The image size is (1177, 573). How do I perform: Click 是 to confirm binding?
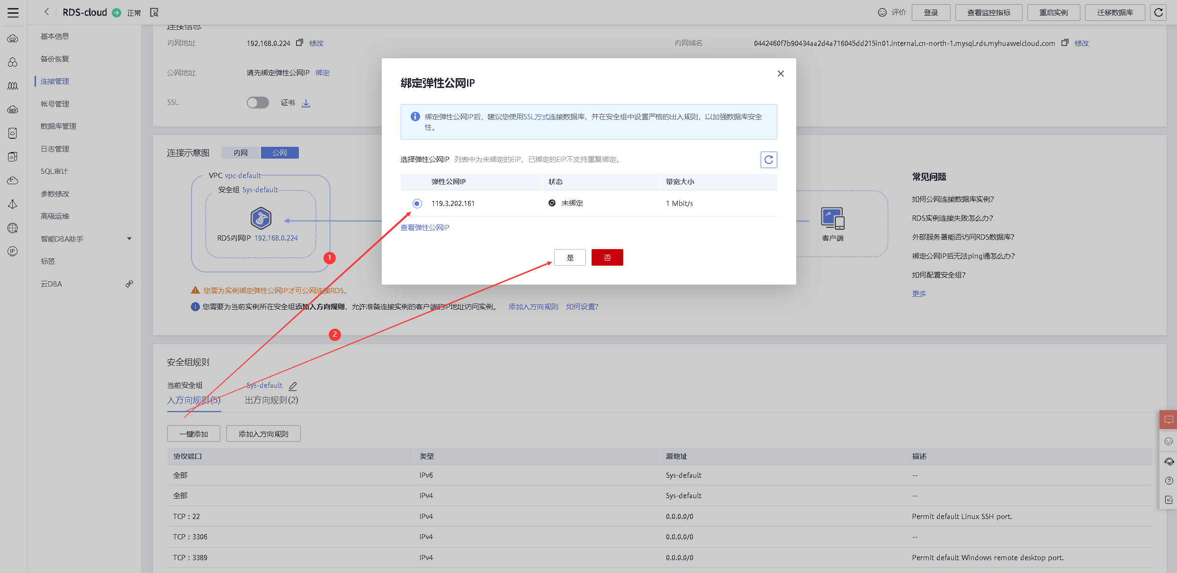tap(570, 258)
